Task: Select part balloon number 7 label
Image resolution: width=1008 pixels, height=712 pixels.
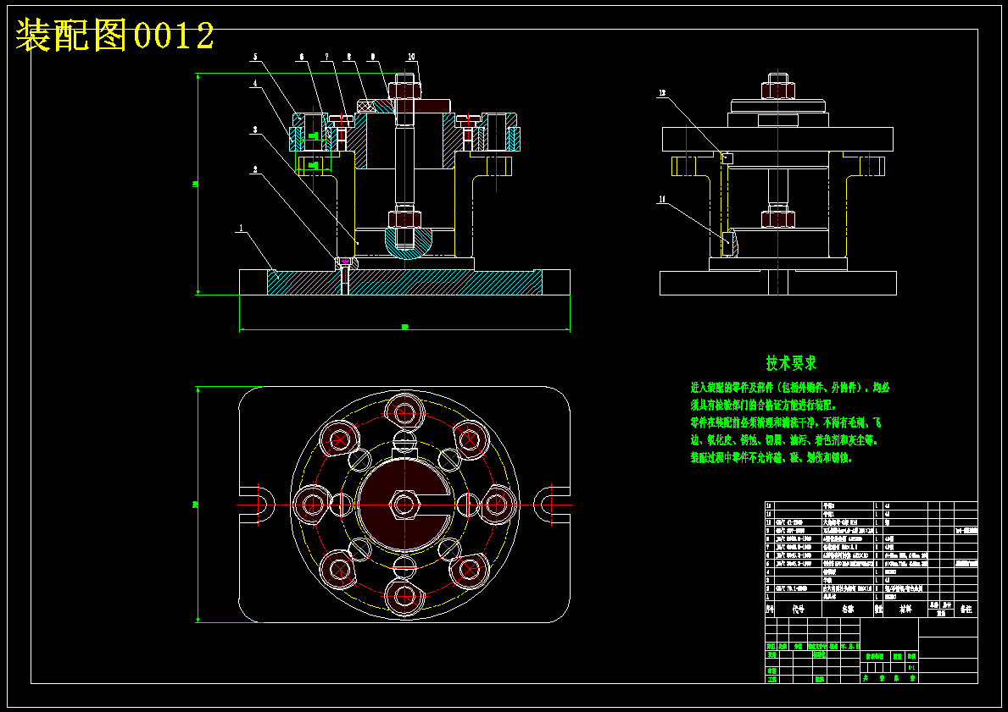Action: point(326,57)
